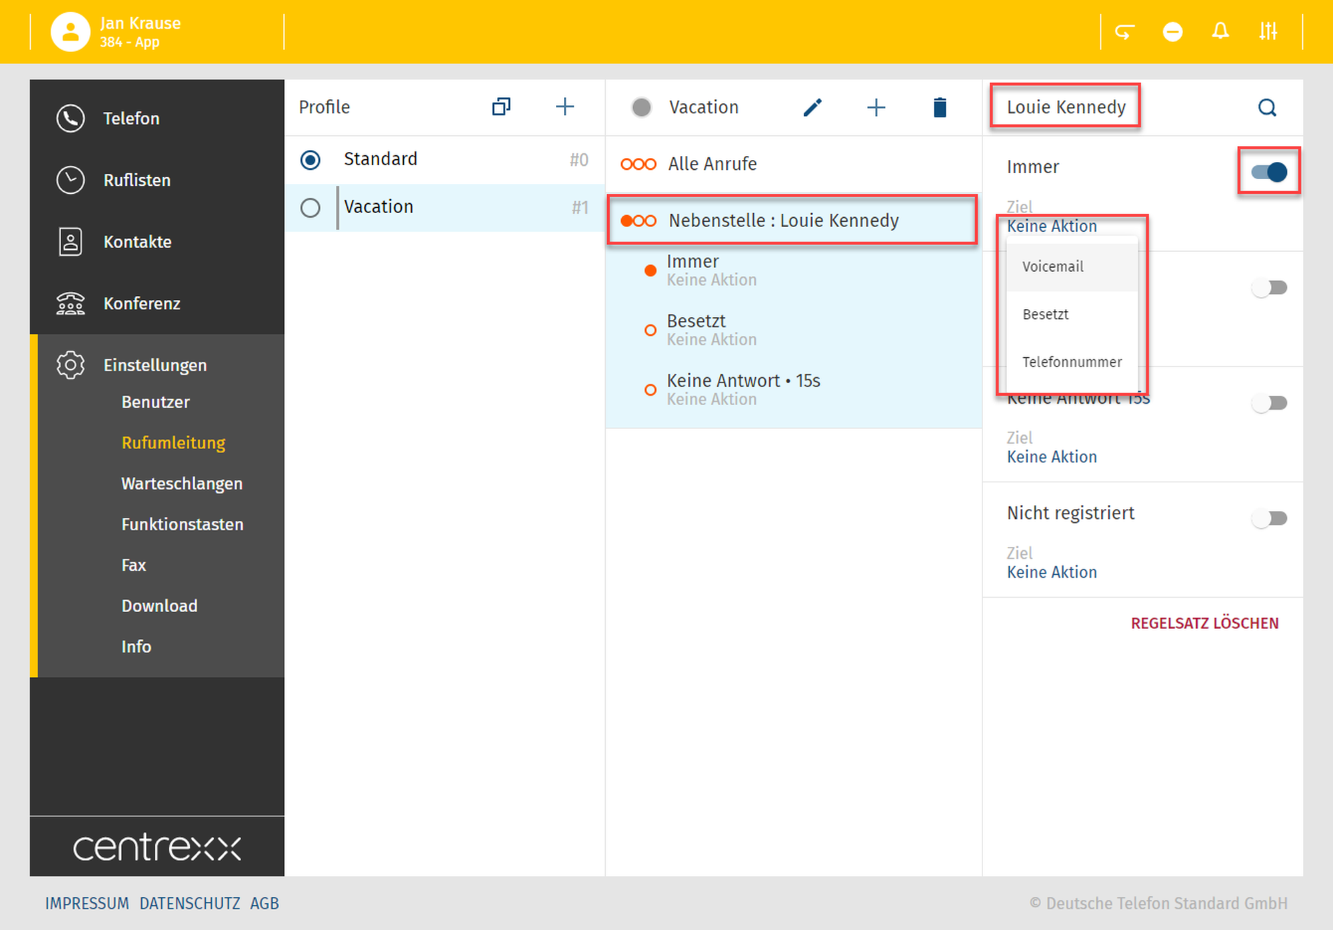Turn off the Immer toggle
This screenshot has width=1333, height=930.
pyautogui.click(x=1269, y=172)
